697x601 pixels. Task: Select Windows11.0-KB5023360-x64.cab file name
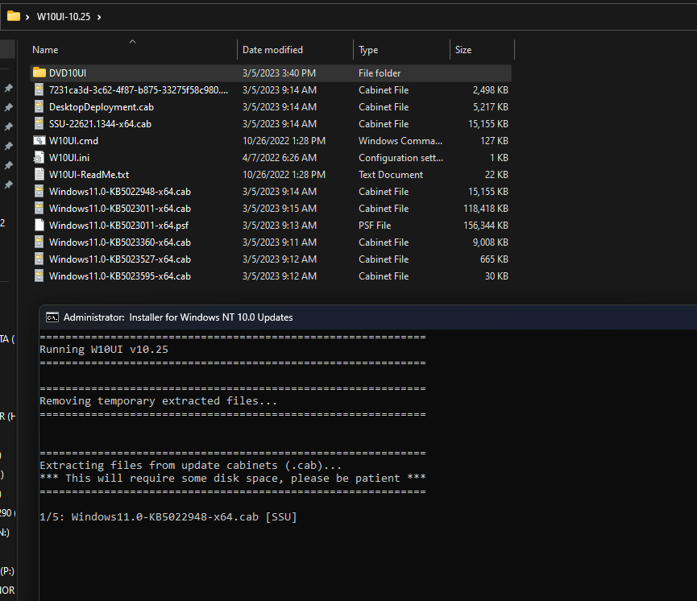click(119, 242)
